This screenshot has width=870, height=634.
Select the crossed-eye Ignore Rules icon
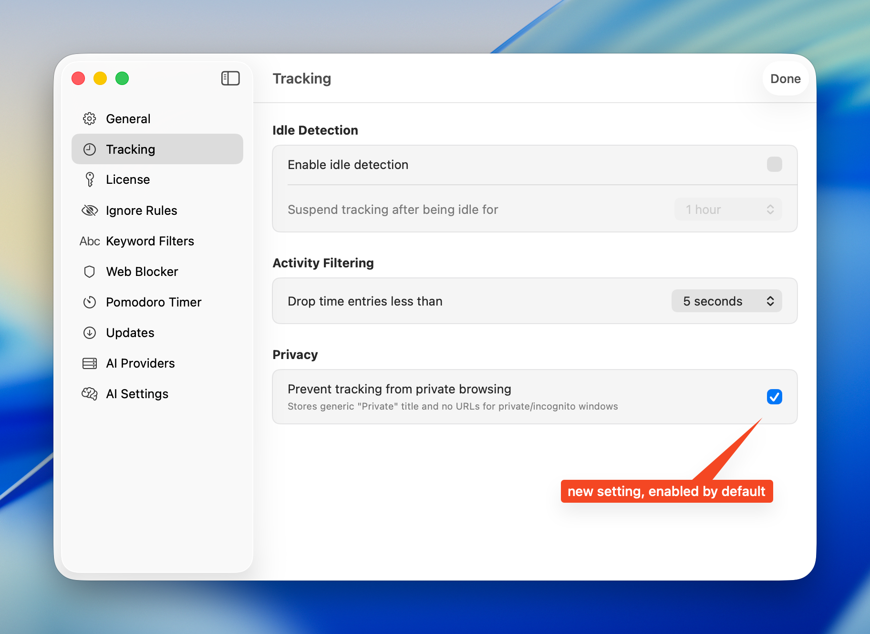pos(90,211)
